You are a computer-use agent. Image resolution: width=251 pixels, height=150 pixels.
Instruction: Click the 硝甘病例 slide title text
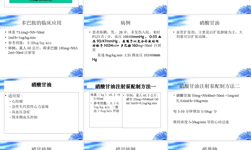pos(42,148)
